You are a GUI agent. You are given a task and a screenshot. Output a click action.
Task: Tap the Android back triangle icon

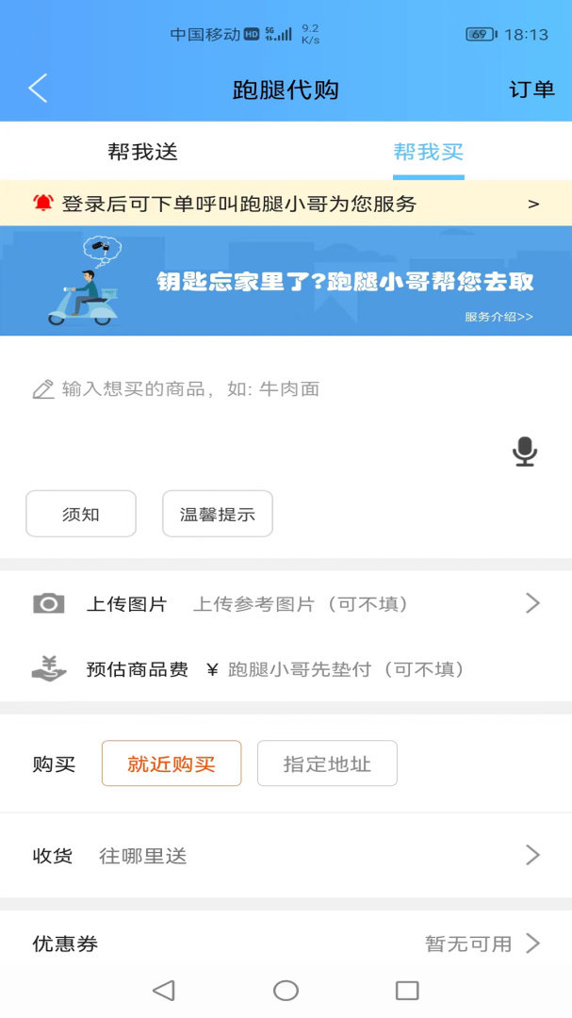[x=164, y=990]
